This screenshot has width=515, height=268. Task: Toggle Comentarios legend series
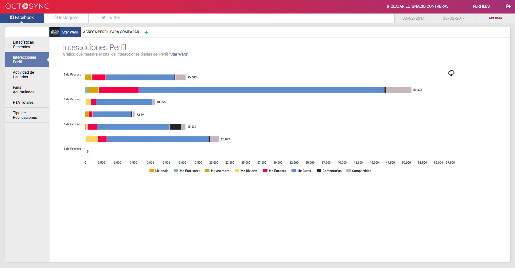329,171
